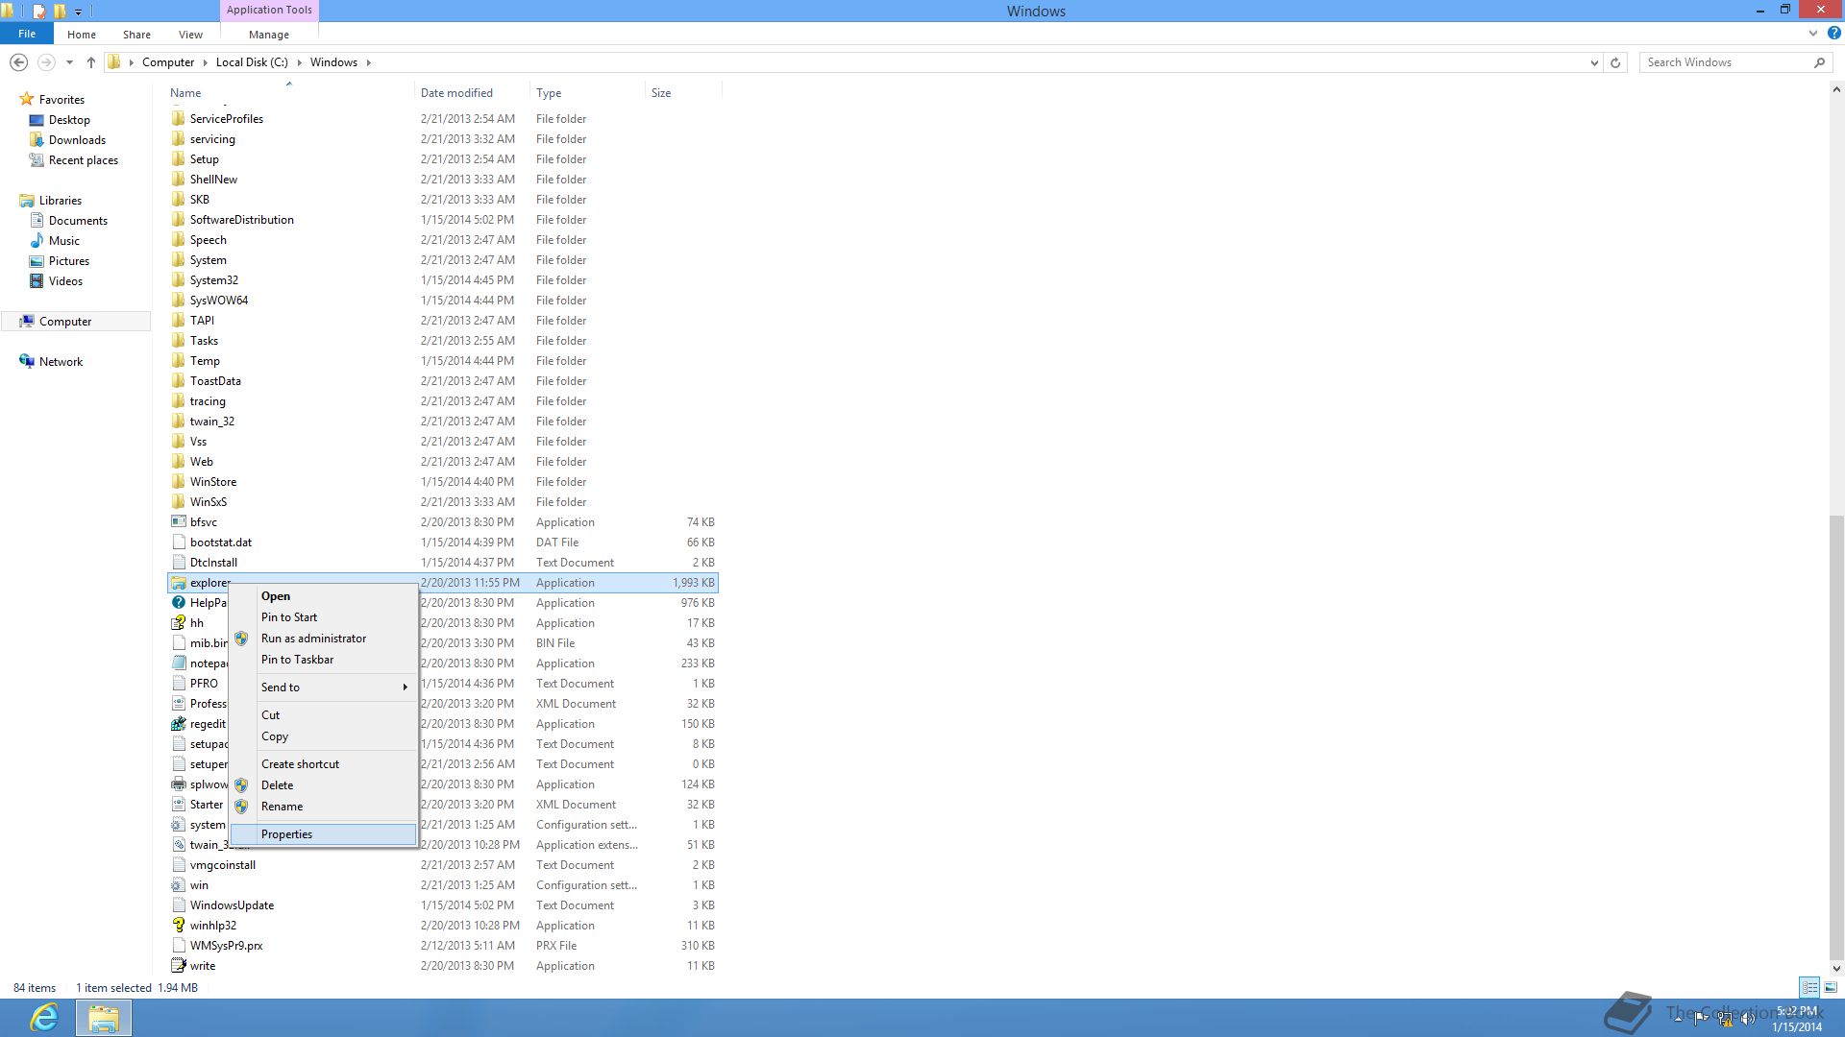
Task: Open Help question mark icon
Action: click(1833, 33)
